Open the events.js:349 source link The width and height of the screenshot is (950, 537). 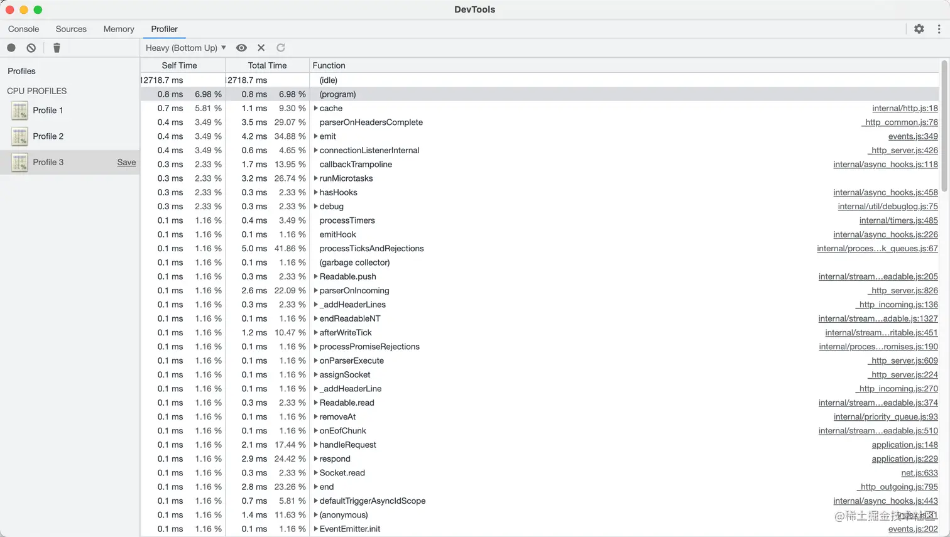click(x=913, y=136)
